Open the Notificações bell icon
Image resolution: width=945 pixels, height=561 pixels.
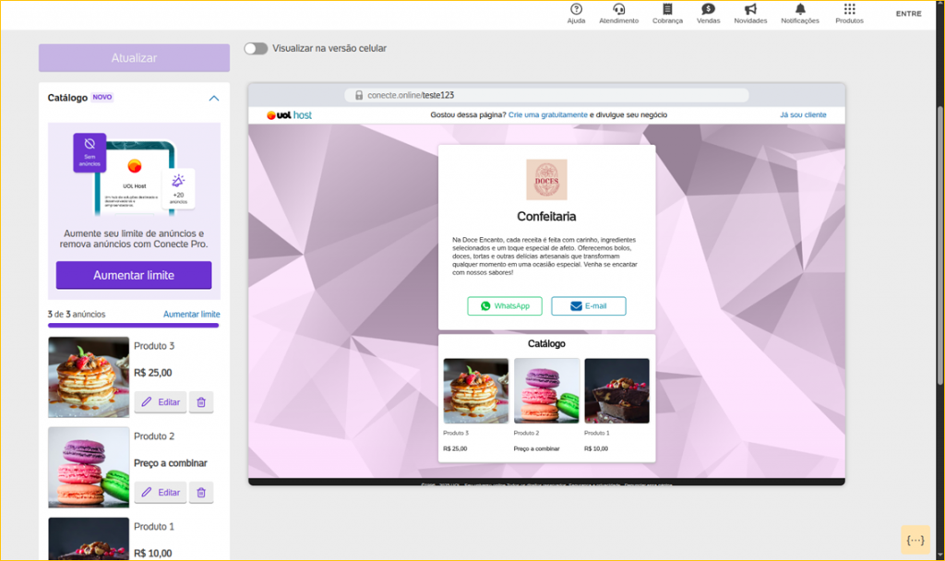(x=800, y=9)
